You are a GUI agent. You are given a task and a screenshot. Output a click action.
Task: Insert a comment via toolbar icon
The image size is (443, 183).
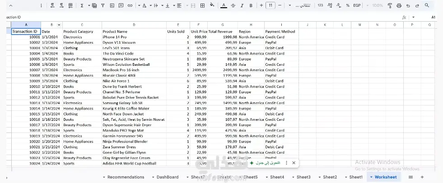[x=121, y=5]
